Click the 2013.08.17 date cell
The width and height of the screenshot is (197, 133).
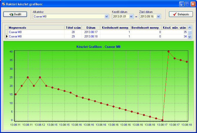point(91,32)
